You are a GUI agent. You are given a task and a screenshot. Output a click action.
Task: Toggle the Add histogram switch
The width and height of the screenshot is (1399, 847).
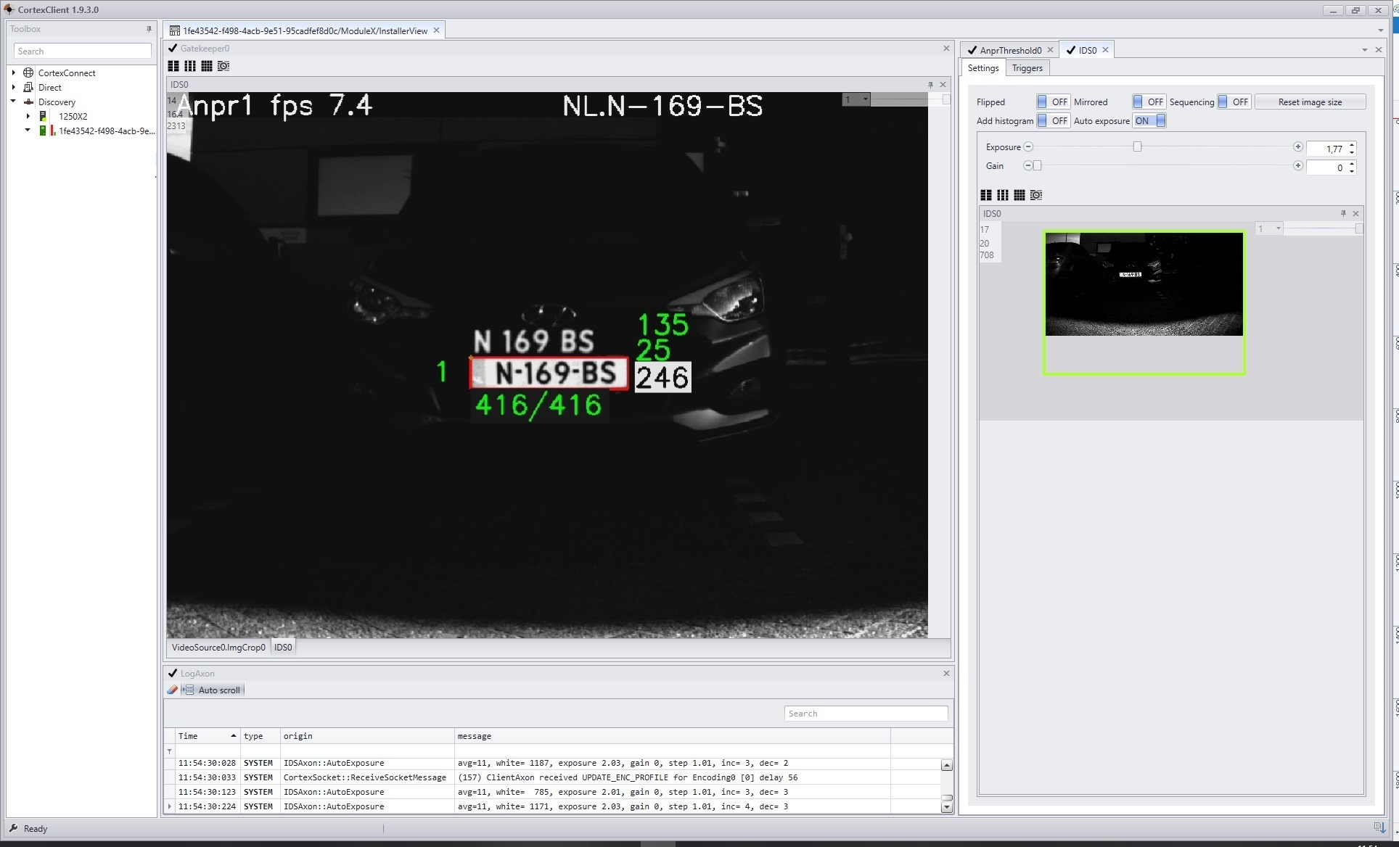(1053, 121)
